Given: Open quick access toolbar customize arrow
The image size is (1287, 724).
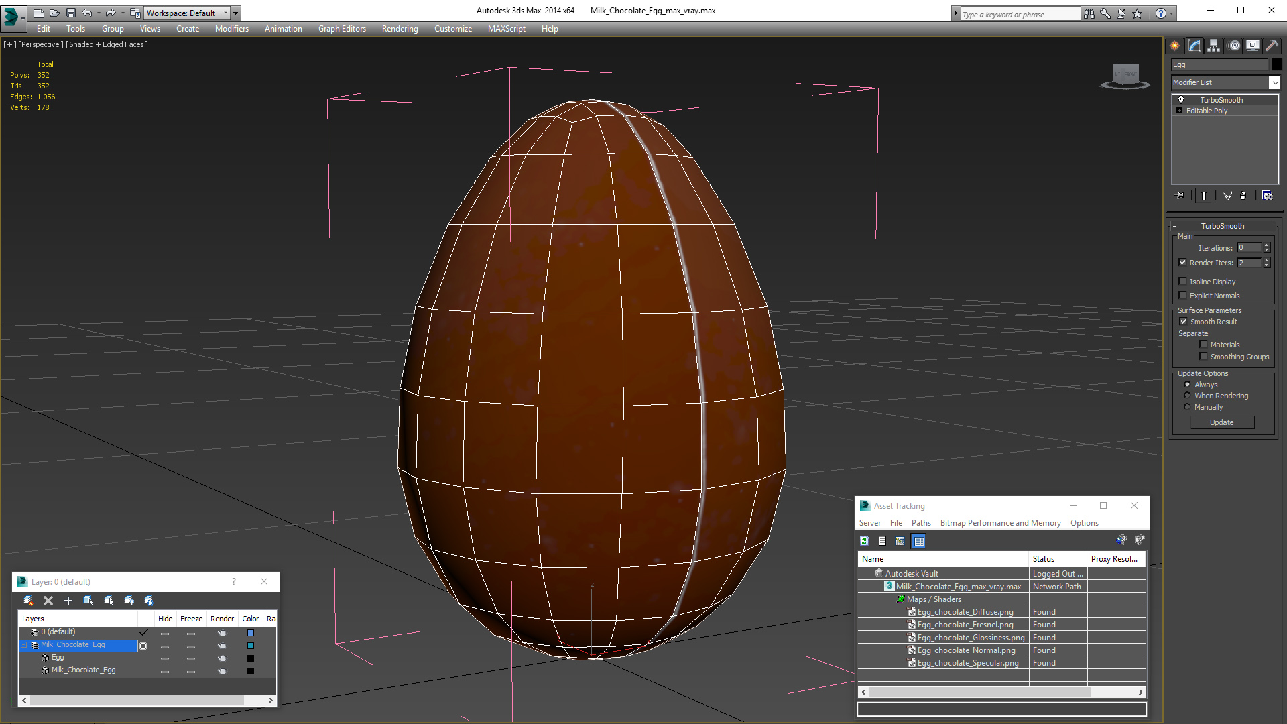Looking at the screenshot, I should [236, 13].
